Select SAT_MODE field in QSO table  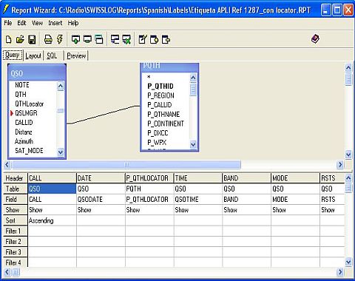click(29, 151)
